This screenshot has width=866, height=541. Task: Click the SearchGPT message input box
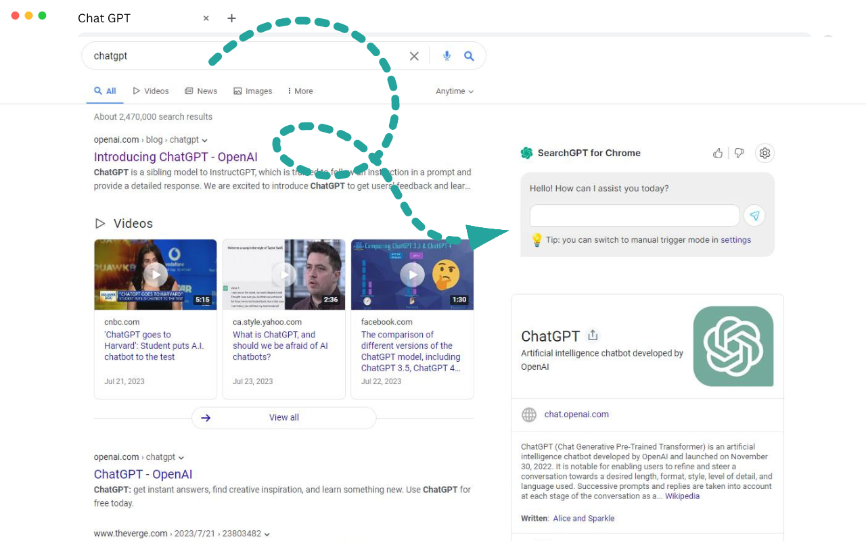[x=635, y=216]
